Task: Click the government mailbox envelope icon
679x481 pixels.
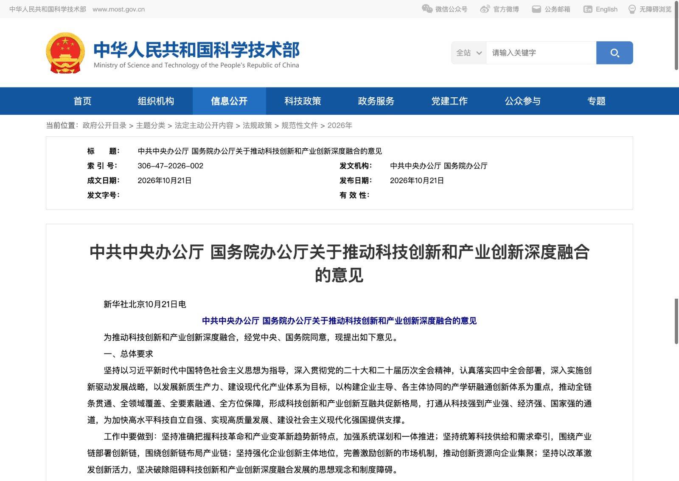Action: 536,9
